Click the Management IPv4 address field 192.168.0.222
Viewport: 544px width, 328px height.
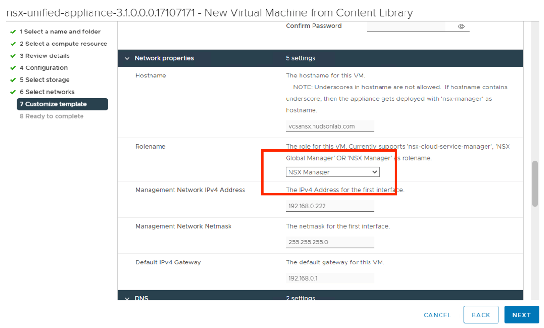pyautogui.click(x=330, y=206)
